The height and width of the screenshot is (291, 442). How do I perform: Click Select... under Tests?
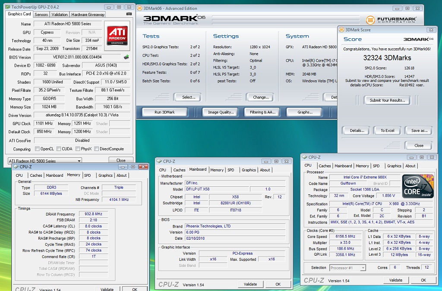click(188, 97)
